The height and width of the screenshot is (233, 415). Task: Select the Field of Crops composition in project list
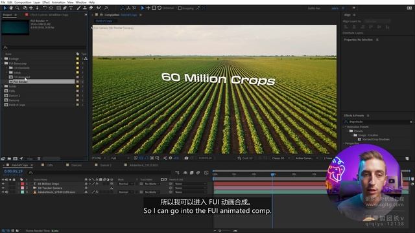point(17,105)
